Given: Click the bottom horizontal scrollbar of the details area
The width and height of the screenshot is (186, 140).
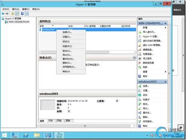Looking at the screenshot, I should [x=85, y=126].
